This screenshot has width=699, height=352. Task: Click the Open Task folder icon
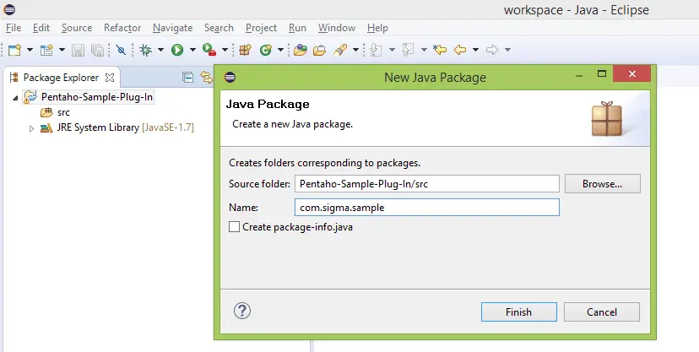319,50
